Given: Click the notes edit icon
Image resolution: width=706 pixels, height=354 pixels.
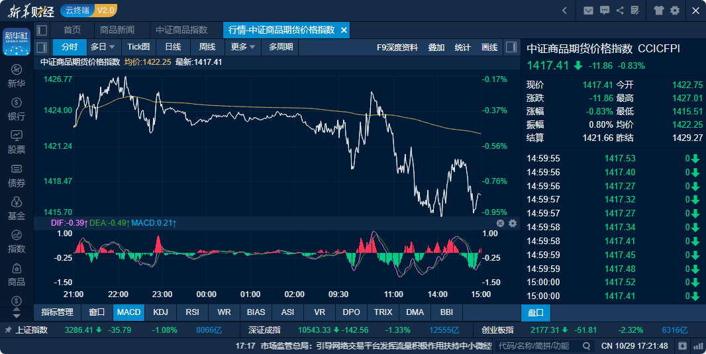Looking at the screenshot, I should coord(635,10).
